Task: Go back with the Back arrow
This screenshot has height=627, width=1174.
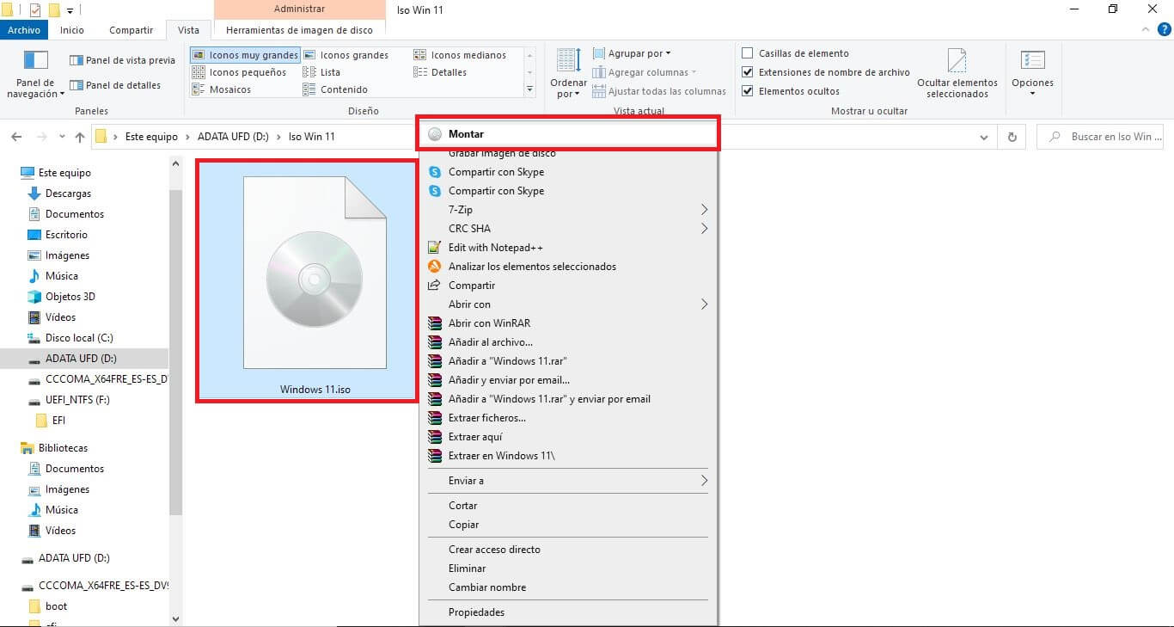Action: [16, 137]
